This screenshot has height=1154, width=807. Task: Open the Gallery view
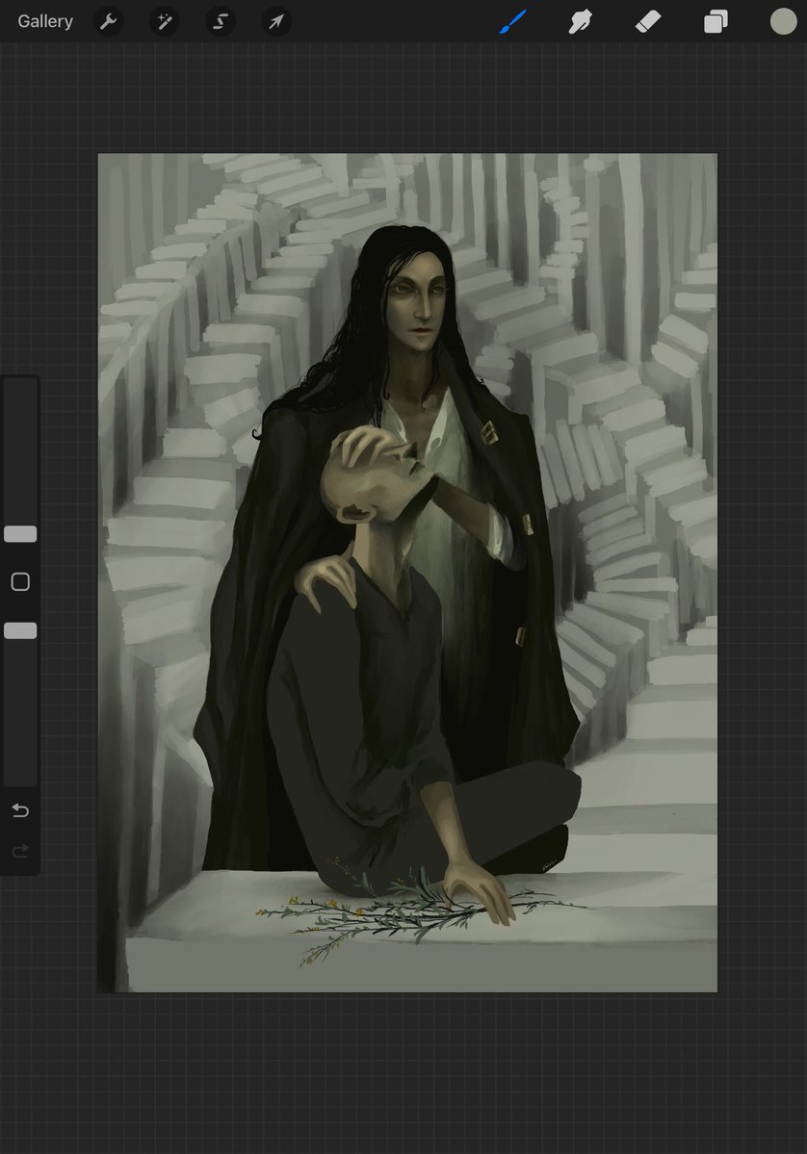(x=45, y=21)
